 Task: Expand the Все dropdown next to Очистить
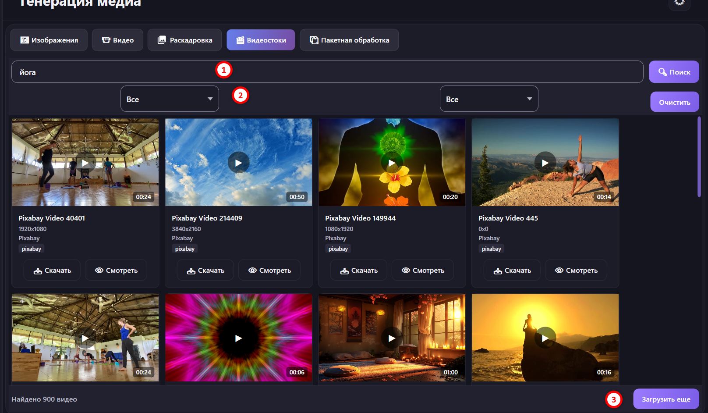pyautogui.click(x=489, y=99)
